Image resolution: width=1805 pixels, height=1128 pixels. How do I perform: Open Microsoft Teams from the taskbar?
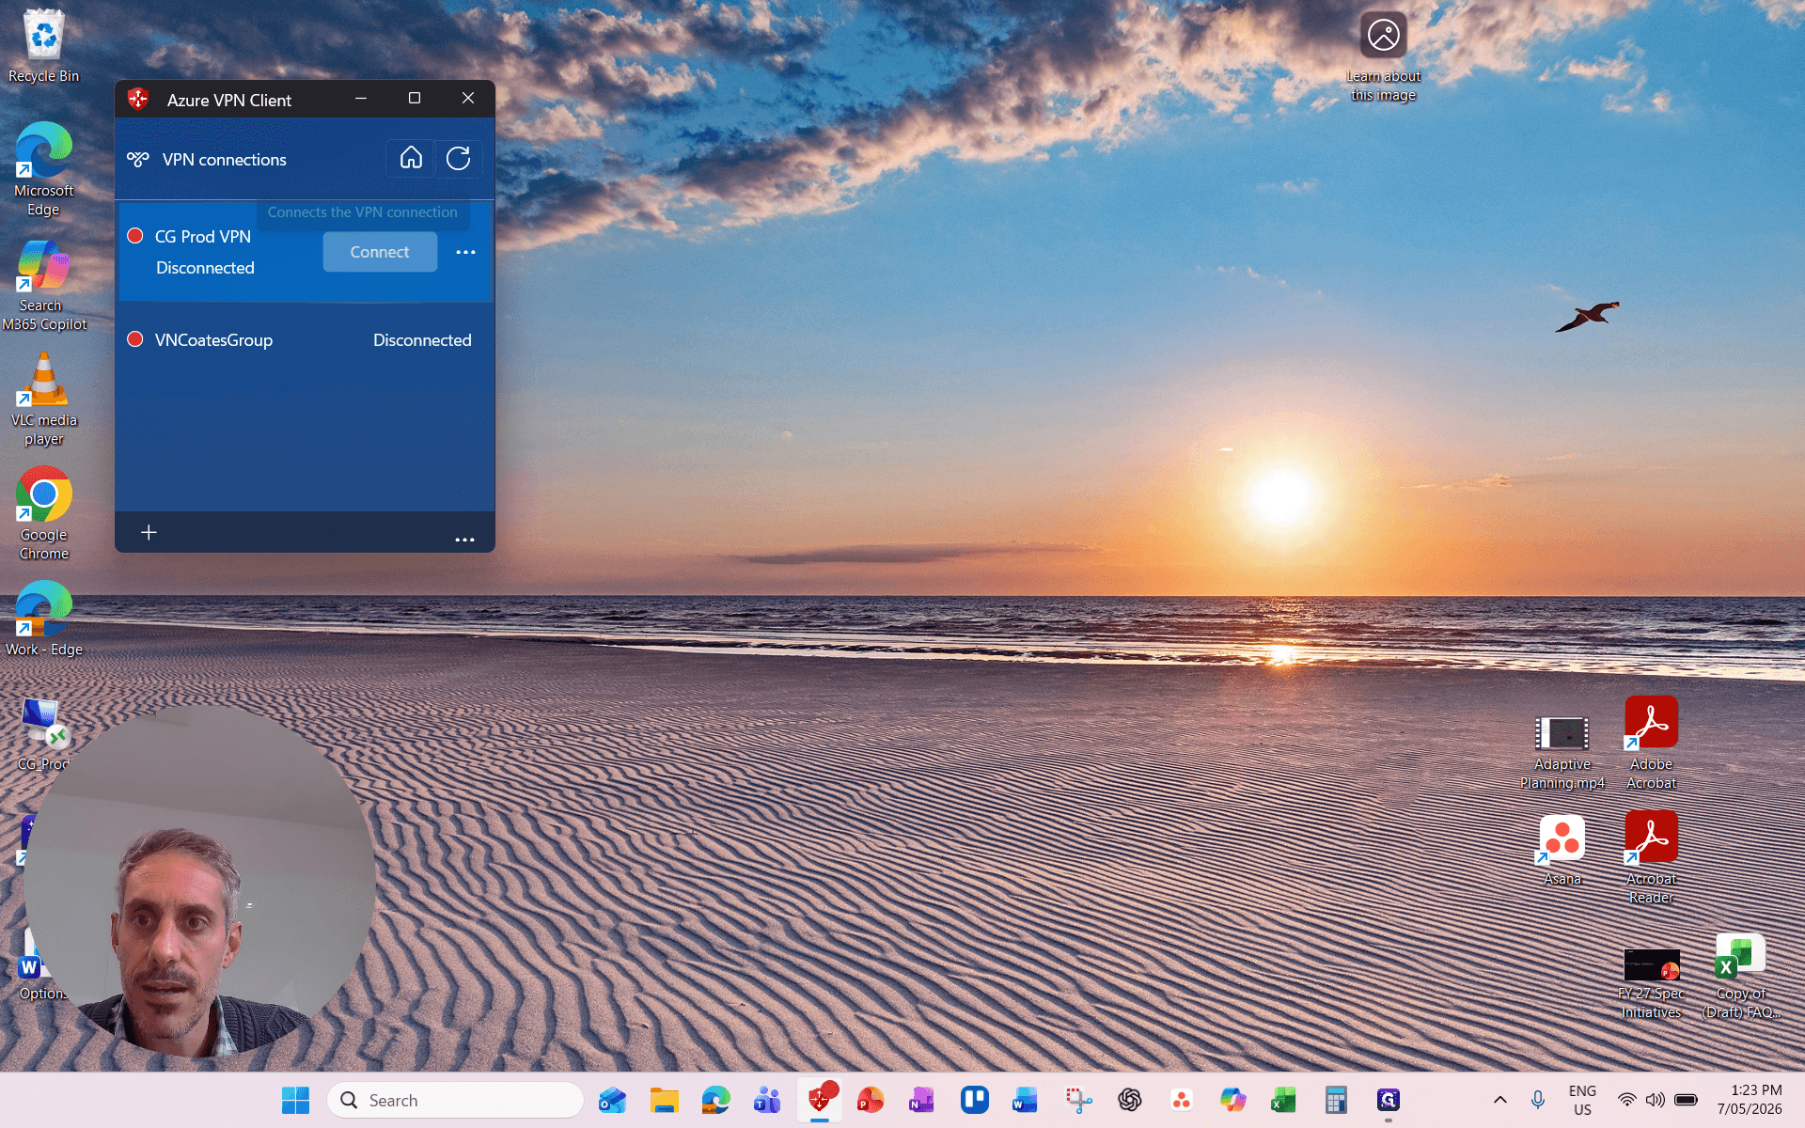(x=767, y=1100)
